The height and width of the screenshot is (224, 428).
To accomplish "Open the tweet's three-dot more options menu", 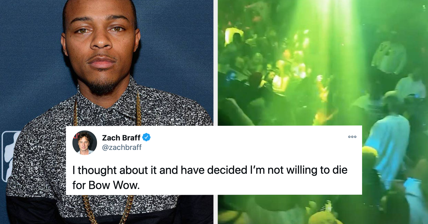I will 352,137.
